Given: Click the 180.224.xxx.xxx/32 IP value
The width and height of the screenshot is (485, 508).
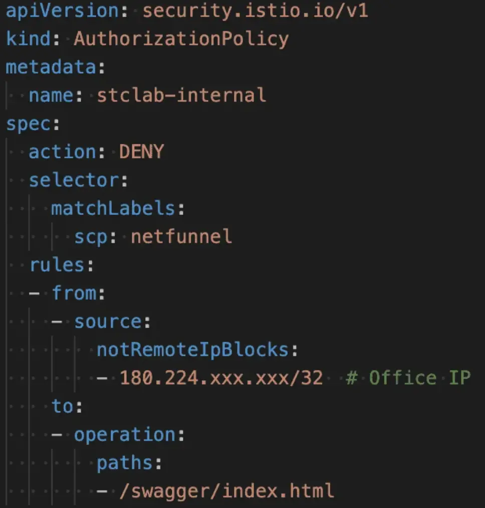Looking at the screenshot, I should 221,378.
